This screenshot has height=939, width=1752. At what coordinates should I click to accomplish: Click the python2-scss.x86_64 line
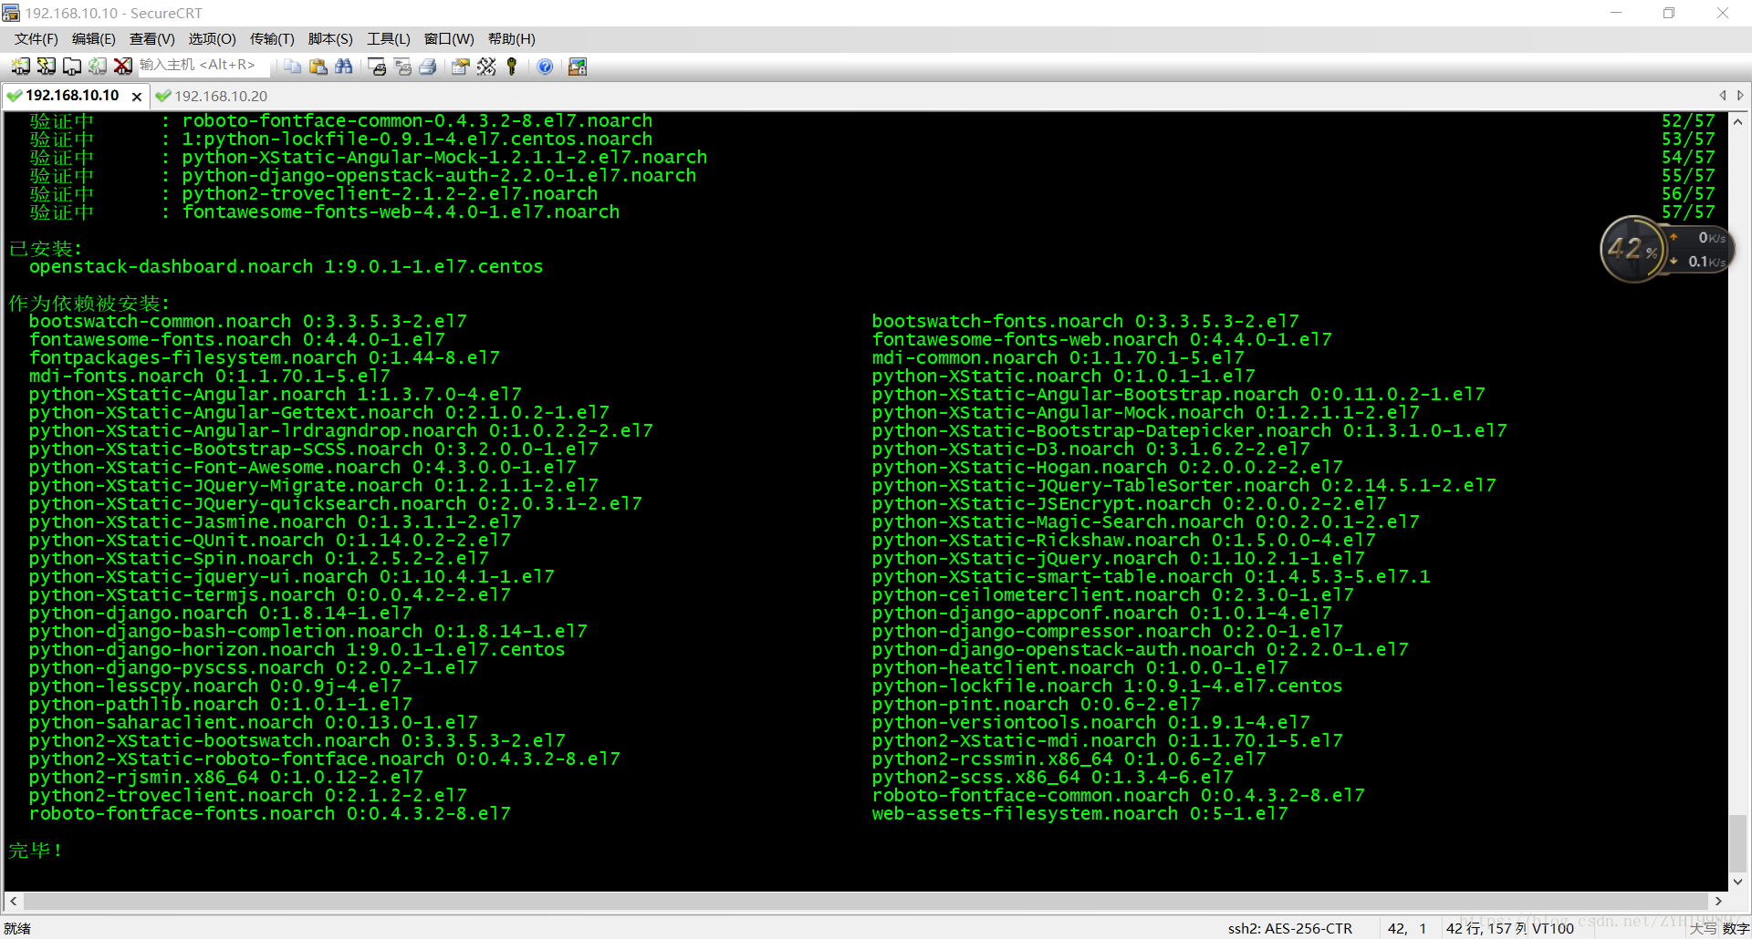click(x=1052, y=777)
